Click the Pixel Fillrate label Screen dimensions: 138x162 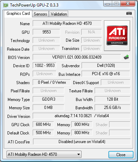pos(20,91)
